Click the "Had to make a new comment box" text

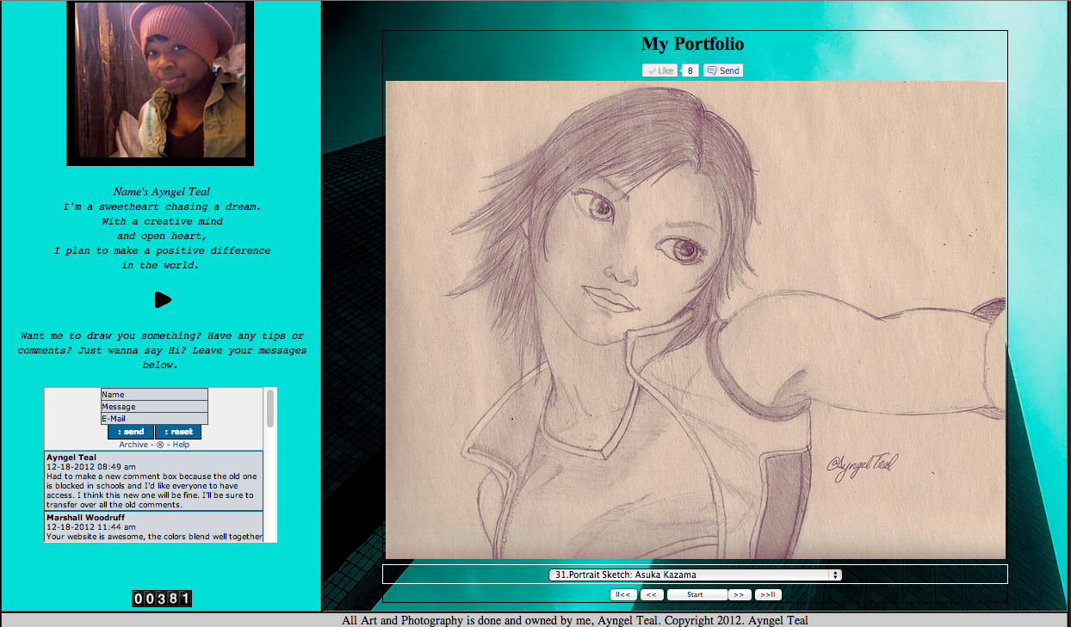coord(152,490)
